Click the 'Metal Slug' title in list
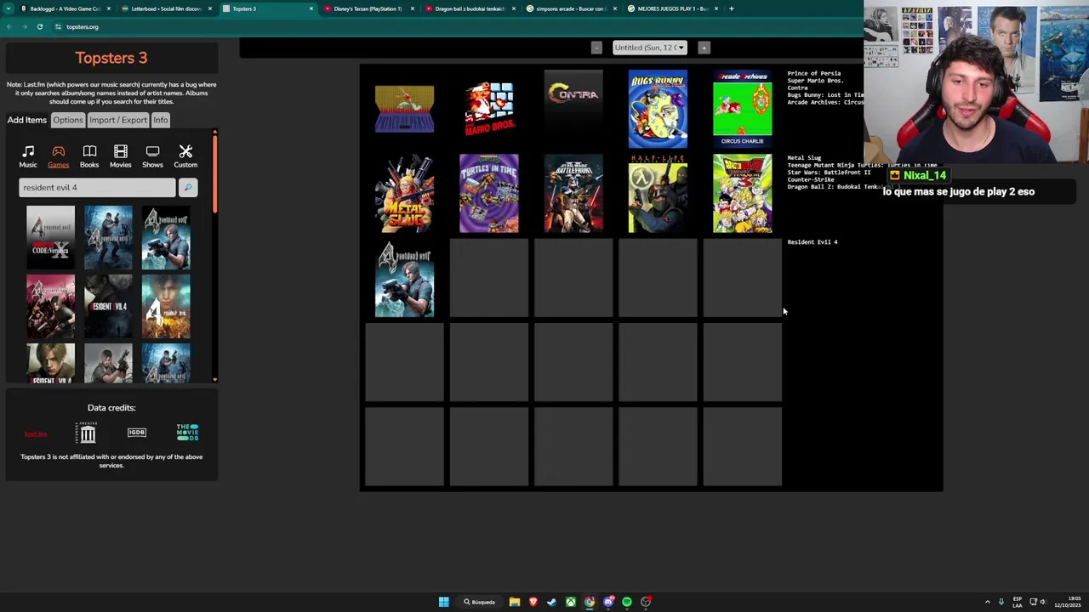The image size is (1089, 612). 804,158
